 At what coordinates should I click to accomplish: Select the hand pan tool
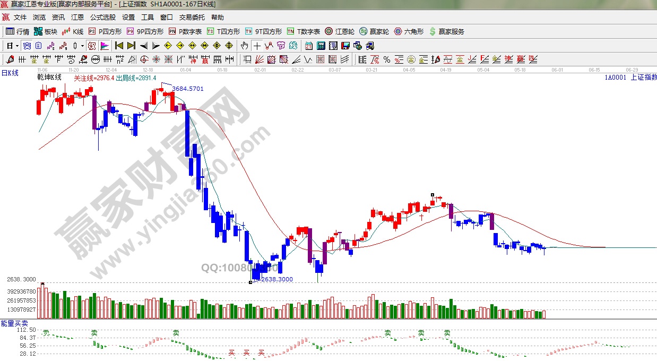pos(246,45)
